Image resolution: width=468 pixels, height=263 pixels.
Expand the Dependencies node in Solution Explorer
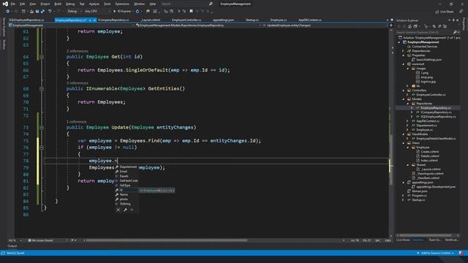point(404,51)
